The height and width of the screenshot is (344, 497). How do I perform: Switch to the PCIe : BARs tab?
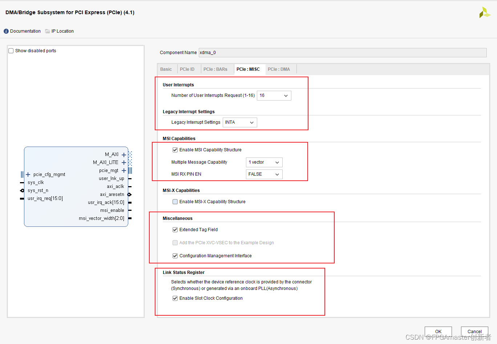[215, 69]
